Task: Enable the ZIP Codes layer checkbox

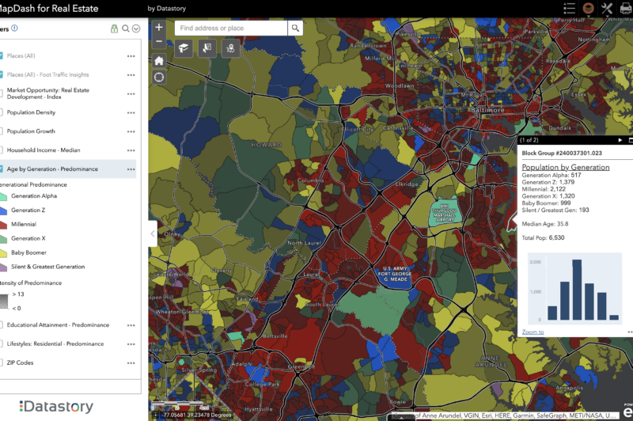Action: pyautogui.click(x=2, y=362)
